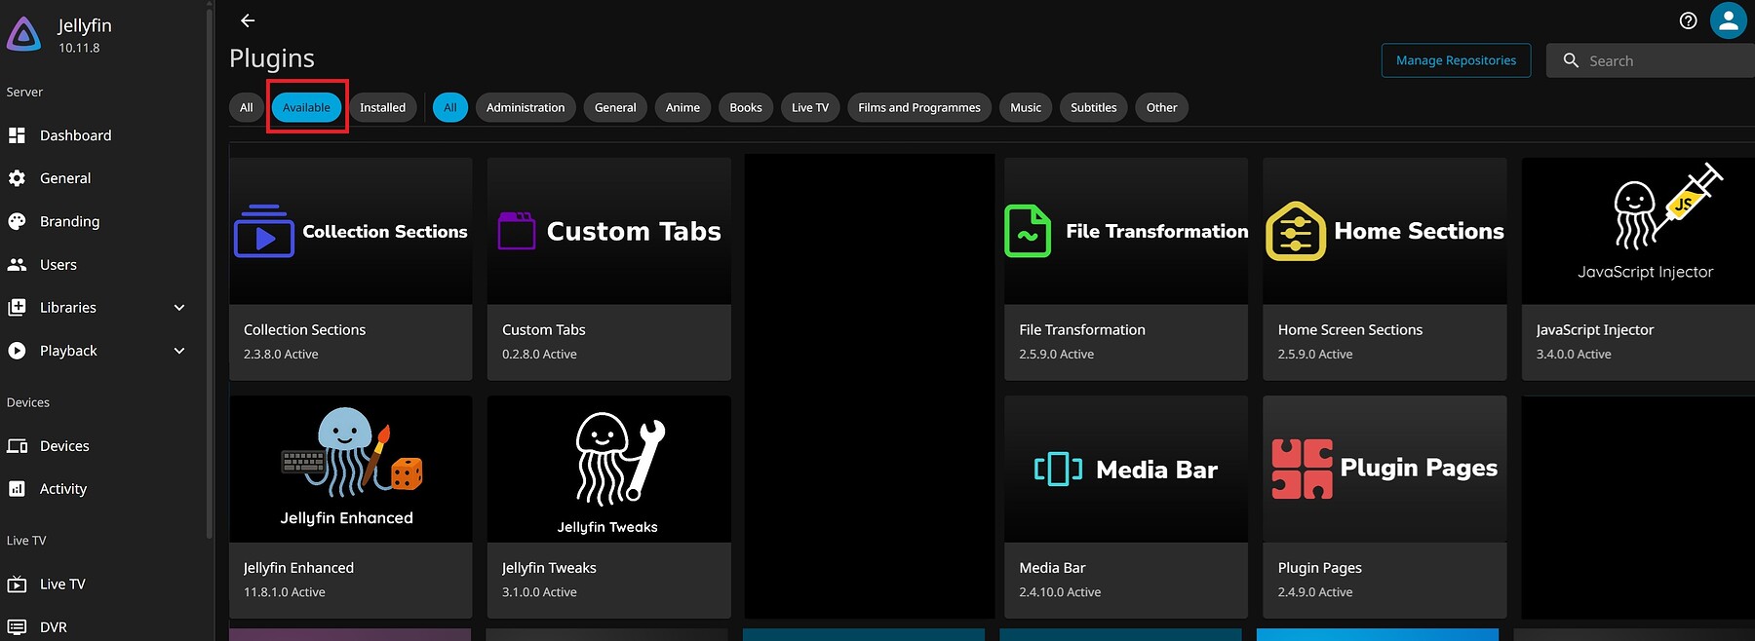Open the user profile avatar icon

point(1729,20)
